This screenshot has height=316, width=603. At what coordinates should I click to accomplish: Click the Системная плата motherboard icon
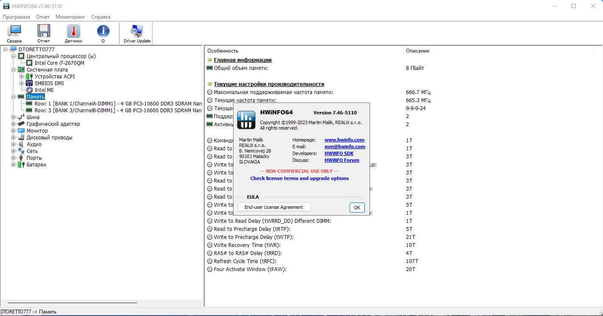[21, 69]
